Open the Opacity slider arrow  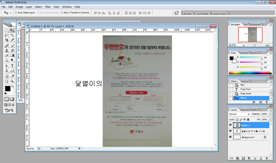[x=270, y=114]
